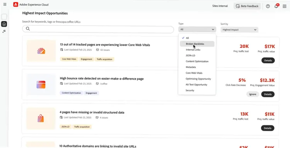Click Traffic acquisition tag on structured data card

82,127
